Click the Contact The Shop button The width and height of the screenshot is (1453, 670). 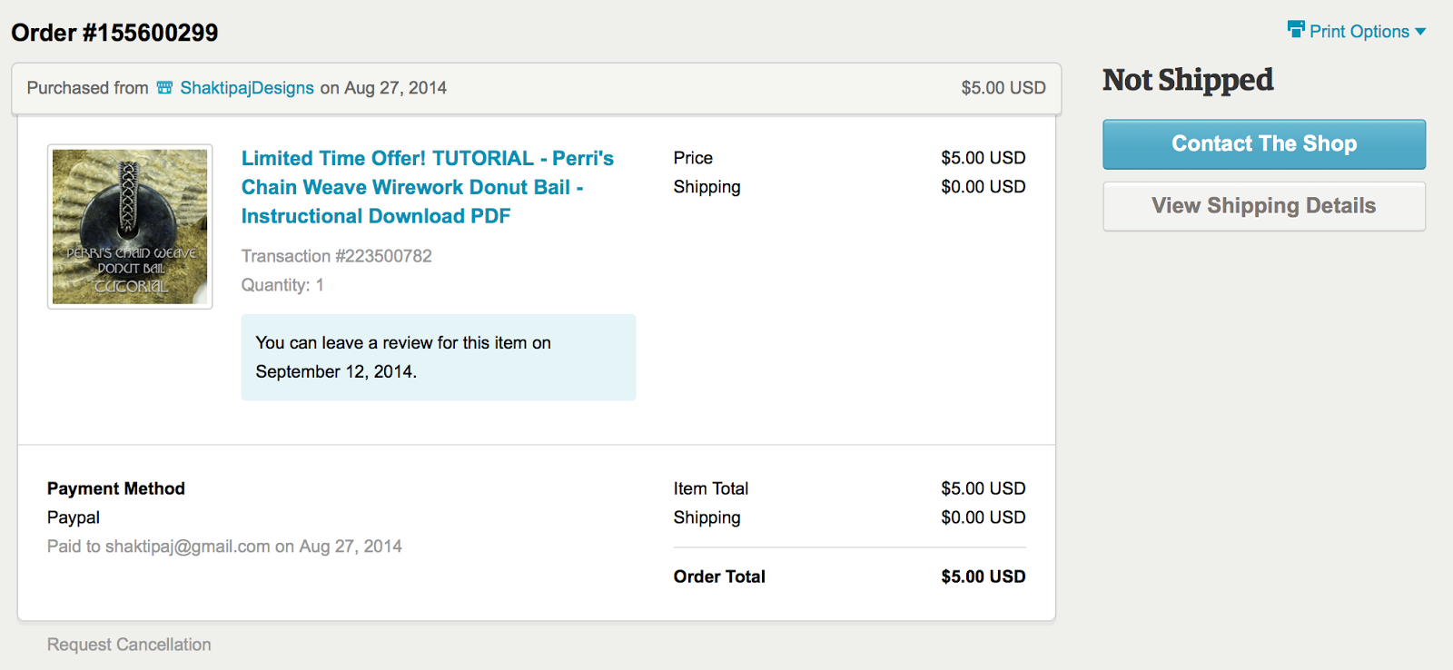click(1264, 144)
